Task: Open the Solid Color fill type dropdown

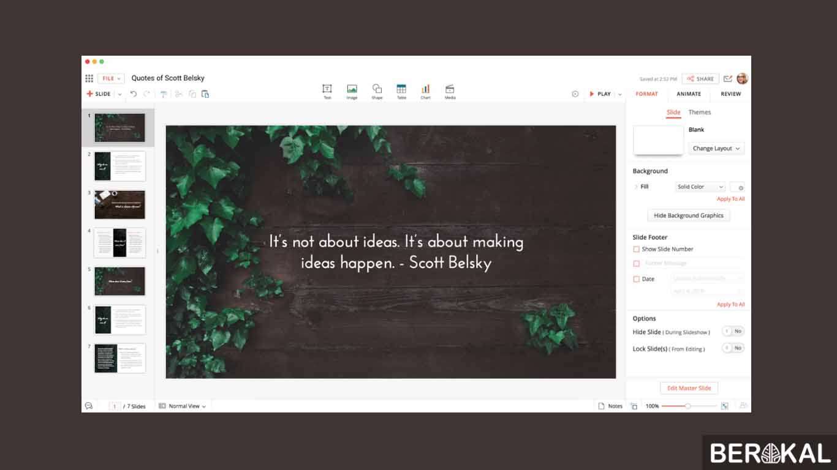Action: 700,187
